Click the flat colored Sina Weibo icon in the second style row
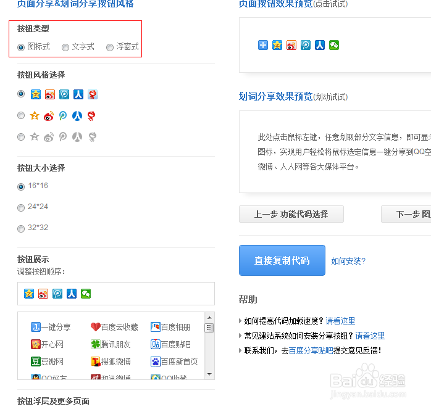The height and width of the screenshot is (409, 431). 49,116
